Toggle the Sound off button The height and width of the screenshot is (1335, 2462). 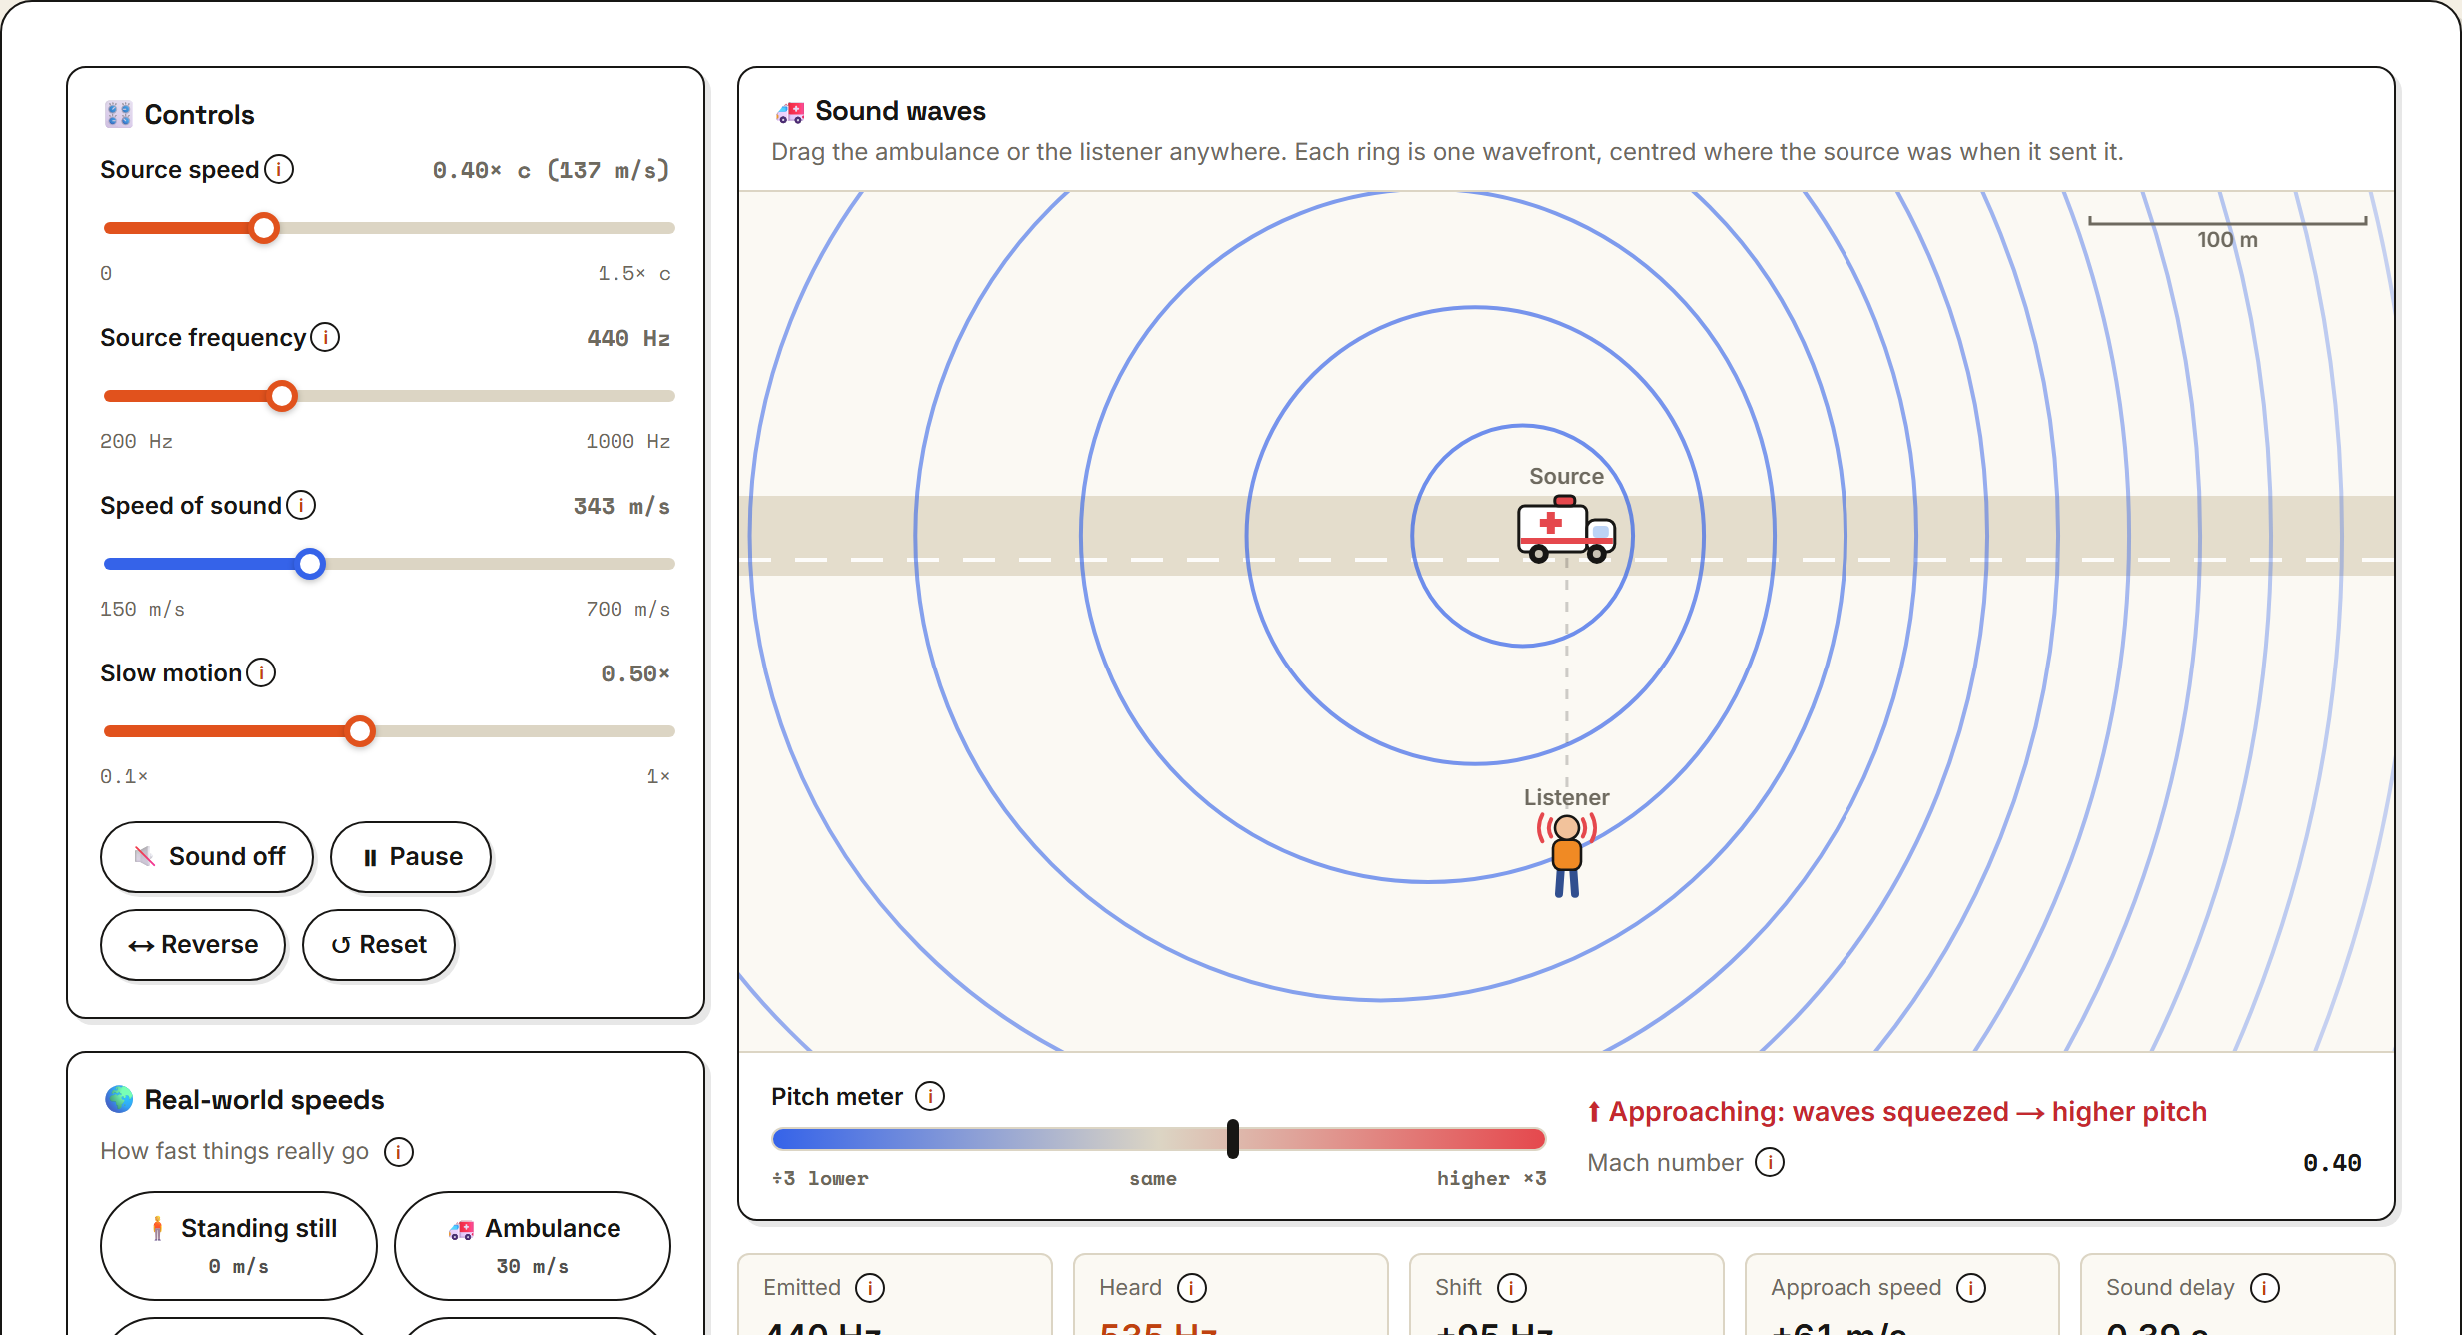[x=207, y=857]
